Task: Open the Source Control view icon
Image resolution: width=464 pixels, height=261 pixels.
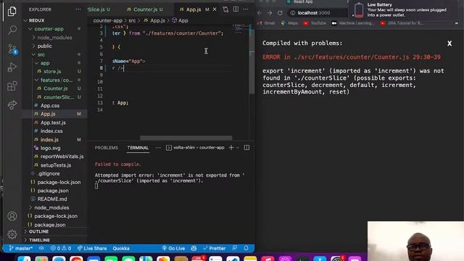Action: [12, 49]
